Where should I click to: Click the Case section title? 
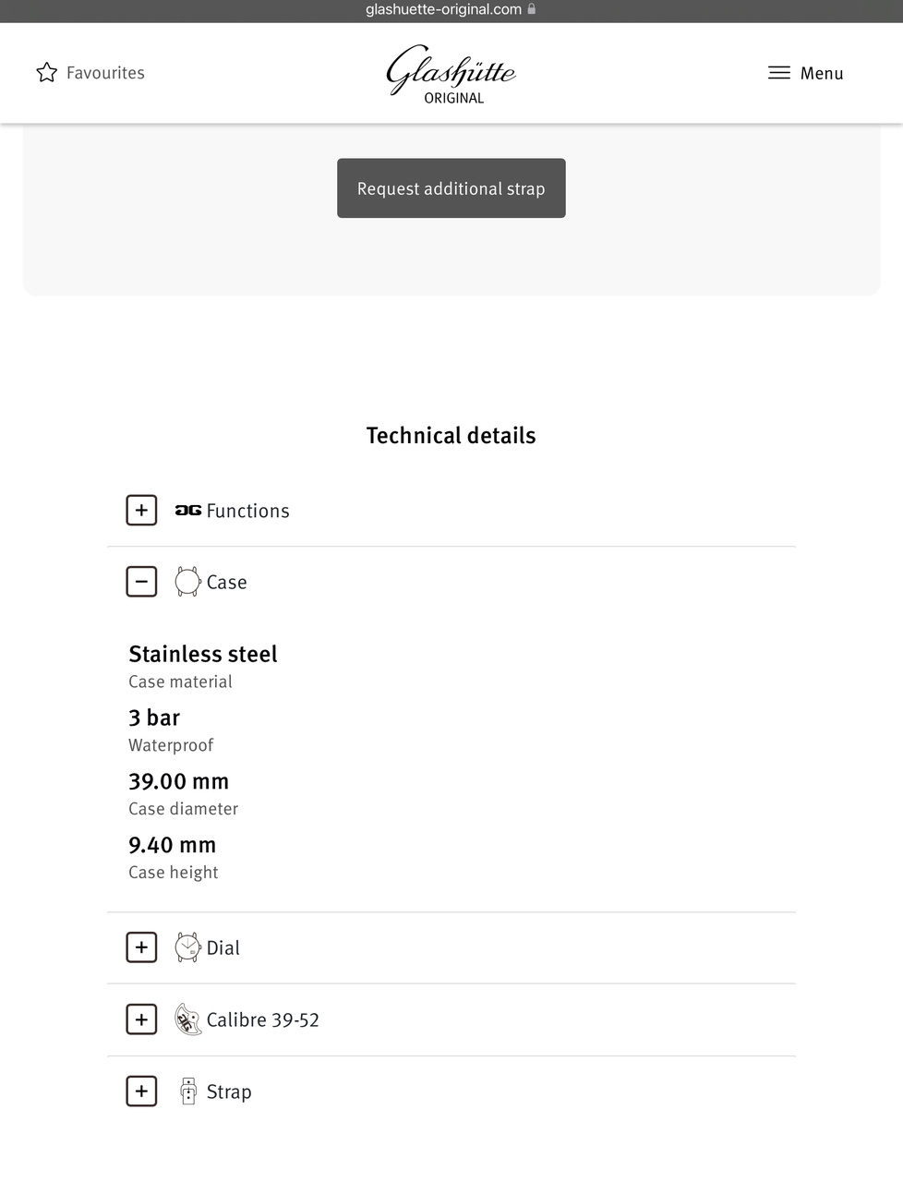(x=226, y=582)
